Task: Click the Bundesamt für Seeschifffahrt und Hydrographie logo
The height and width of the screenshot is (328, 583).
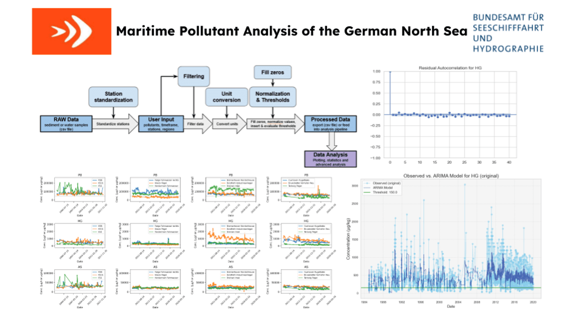Action: [x=508, y=32]
